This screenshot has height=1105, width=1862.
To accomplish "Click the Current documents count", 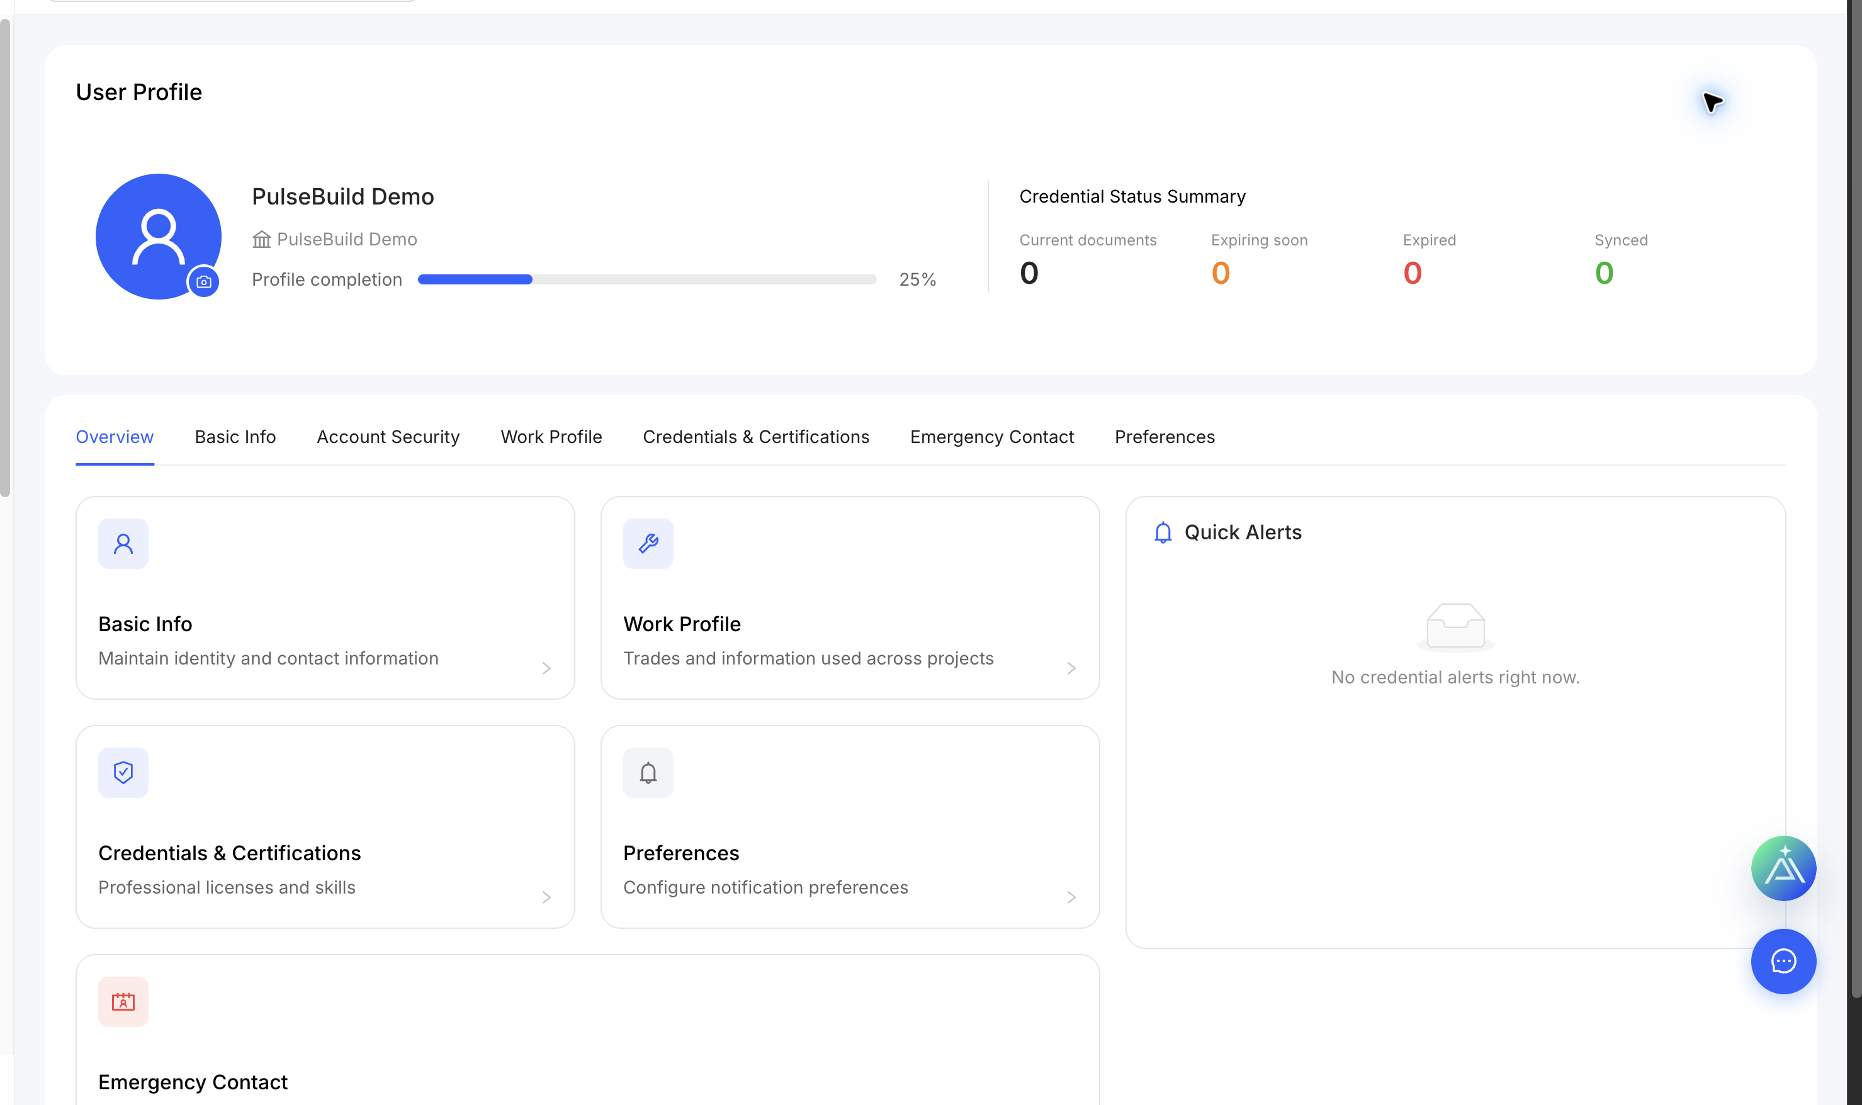I will click(x=1029, y=273).
